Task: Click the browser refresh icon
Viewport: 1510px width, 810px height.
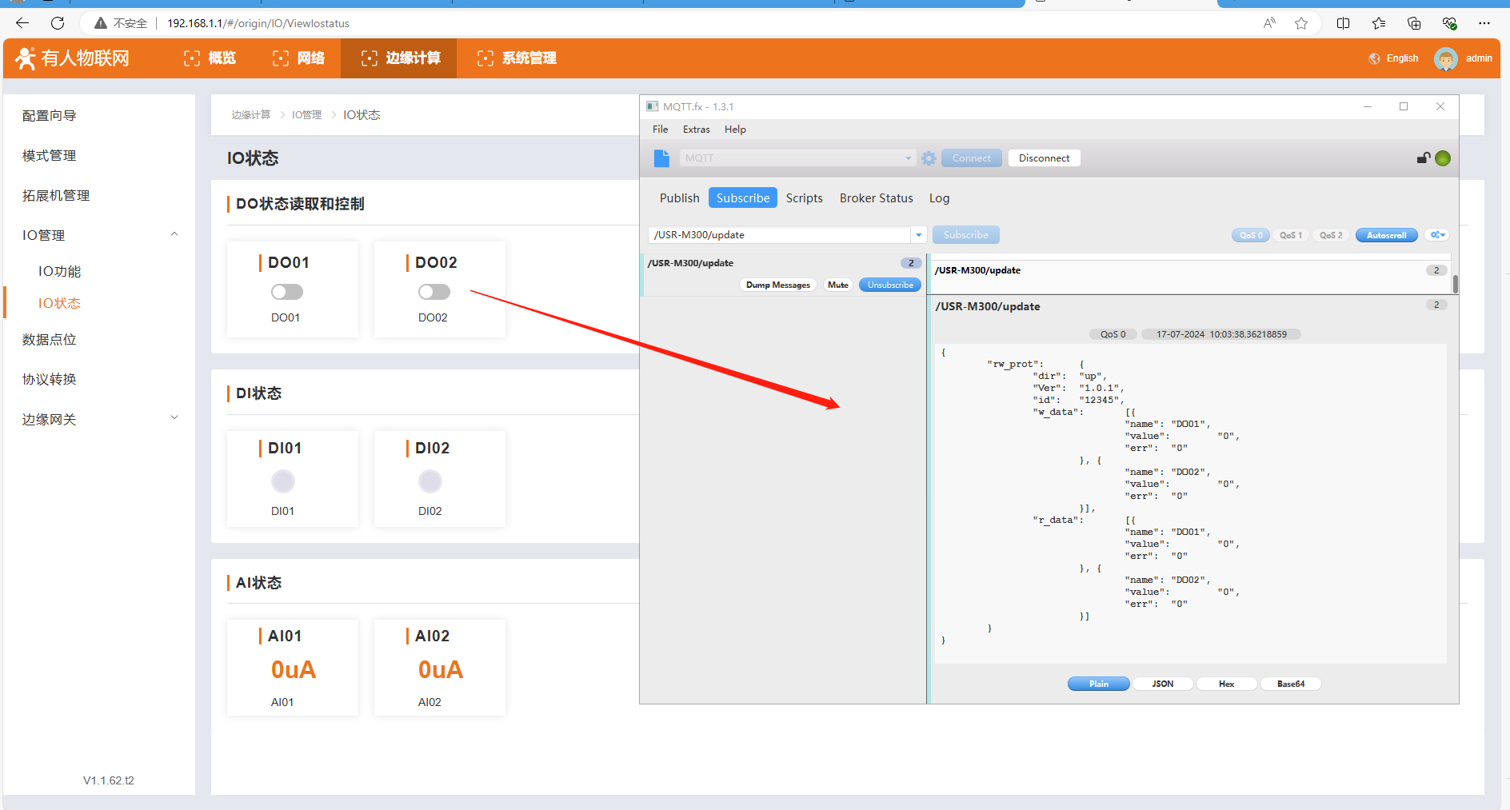Action: click(x=58, y=23)
